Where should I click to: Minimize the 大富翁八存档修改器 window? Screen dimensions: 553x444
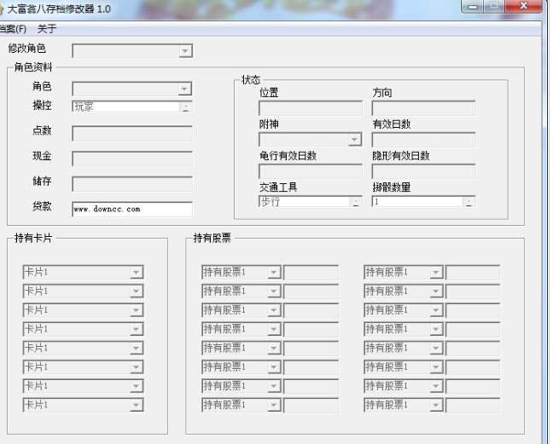click(x=473, y=6)
